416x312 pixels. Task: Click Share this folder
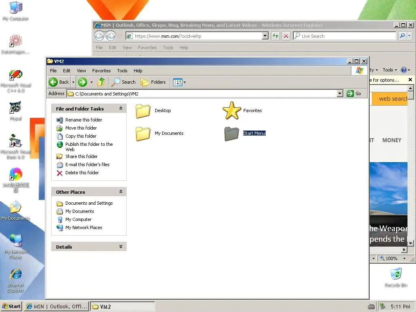coord(81,156)
